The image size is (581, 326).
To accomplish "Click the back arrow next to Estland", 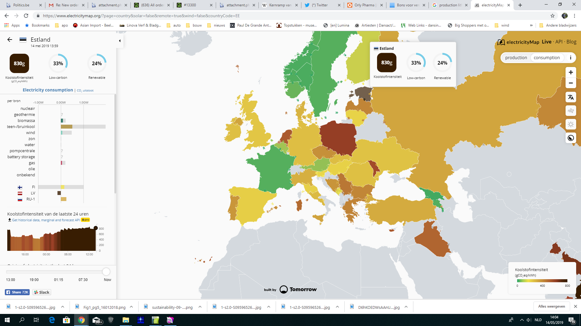I will (x=10, y=40).
